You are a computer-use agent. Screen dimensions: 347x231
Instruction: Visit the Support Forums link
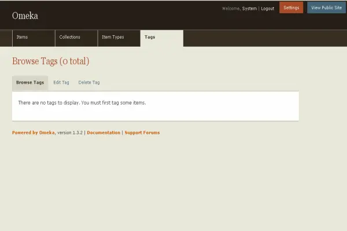tap(142, 133)
